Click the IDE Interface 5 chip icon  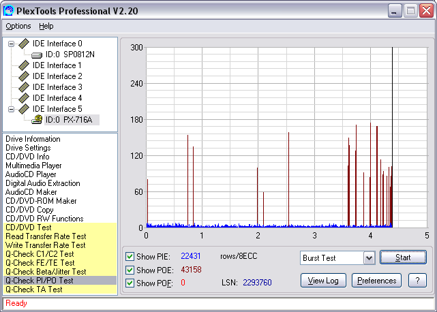point(24,108)
